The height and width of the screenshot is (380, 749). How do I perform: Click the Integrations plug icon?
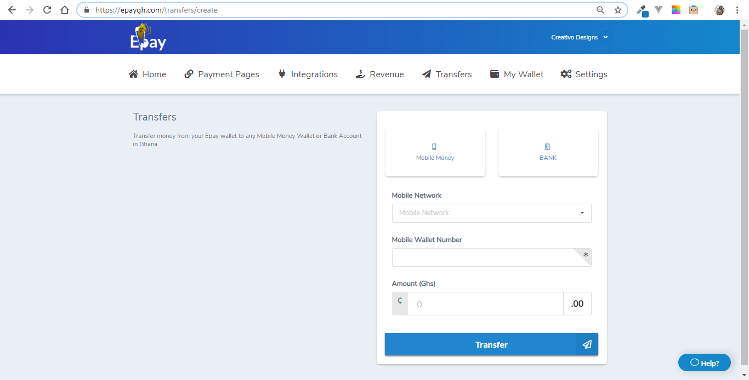point(282,74)
